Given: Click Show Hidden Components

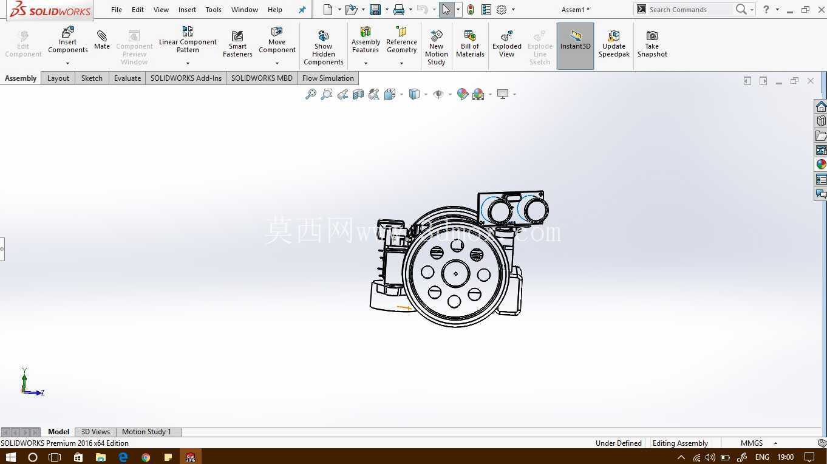Looking at the screenshot, I should (x=324, y=47).
